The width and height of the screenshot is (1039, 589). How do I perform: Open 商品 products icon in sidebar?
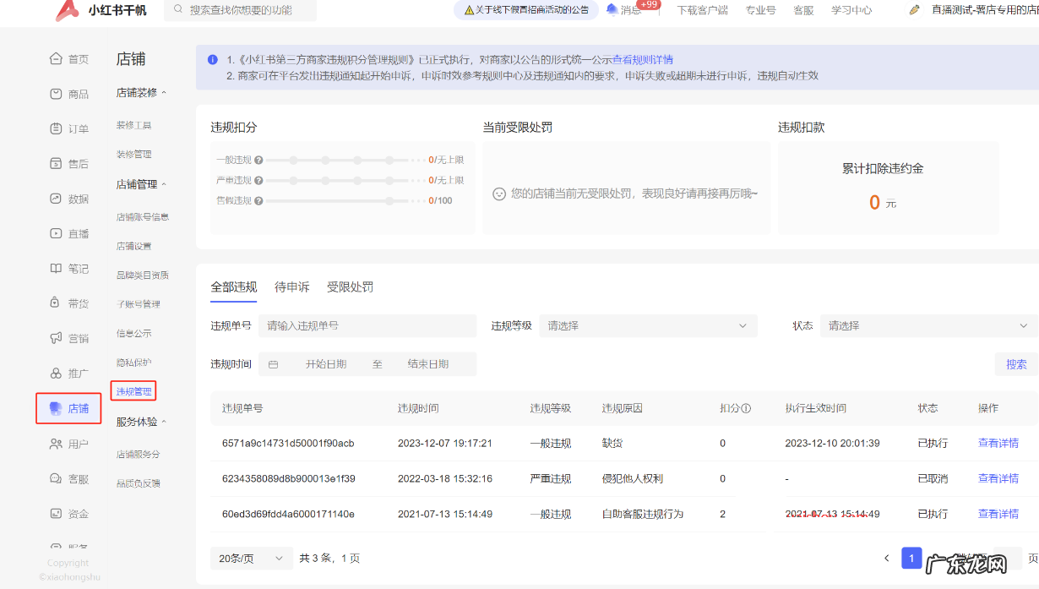[57, 94]
